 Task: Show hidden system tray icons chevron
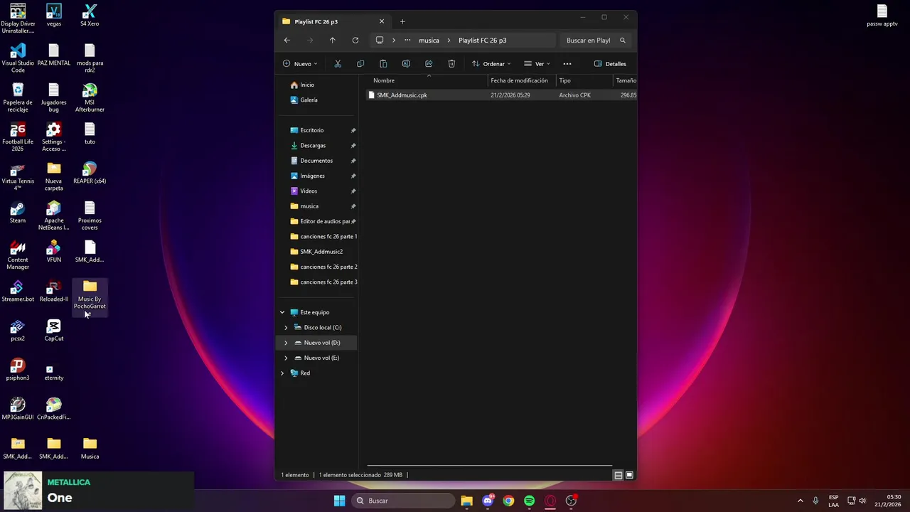click(800, 501)
